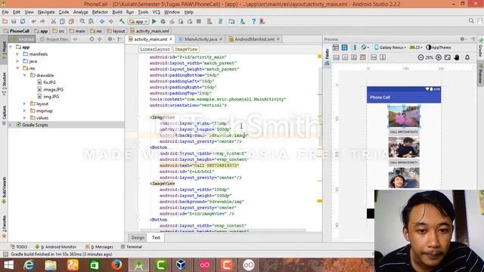The image size is (484, 272).
Task: Toggle the pan hand tool in Preview
Action: click(x=457, y=57)
